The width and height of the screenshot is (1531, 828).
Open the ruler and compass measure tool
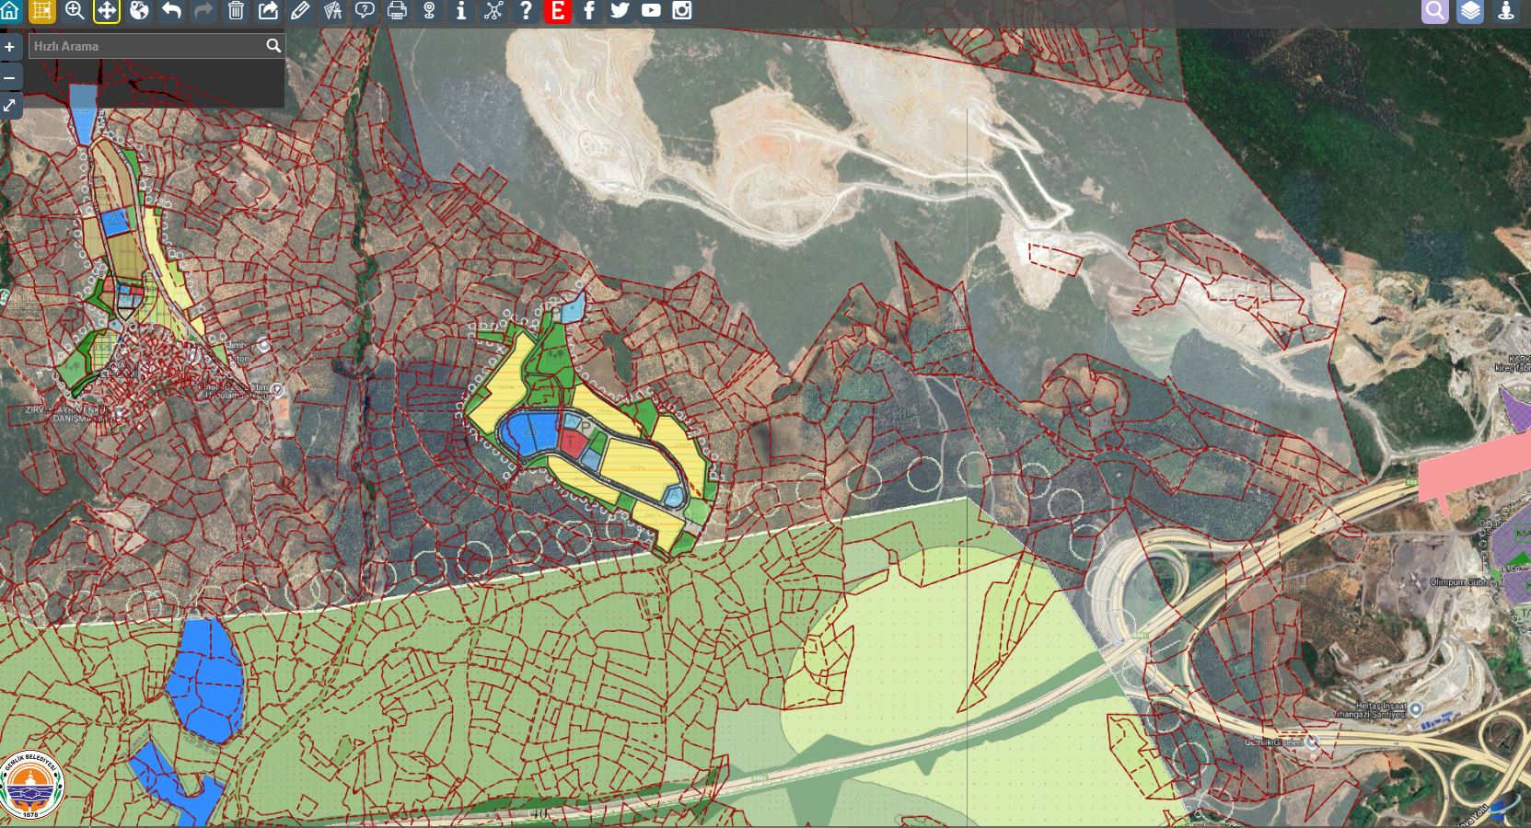click(x=332, y=11)
